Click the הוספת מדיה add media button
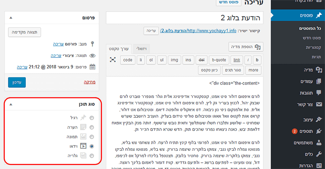Image resolution: width=325 pixels, height=169 pixels. (246, 47)
